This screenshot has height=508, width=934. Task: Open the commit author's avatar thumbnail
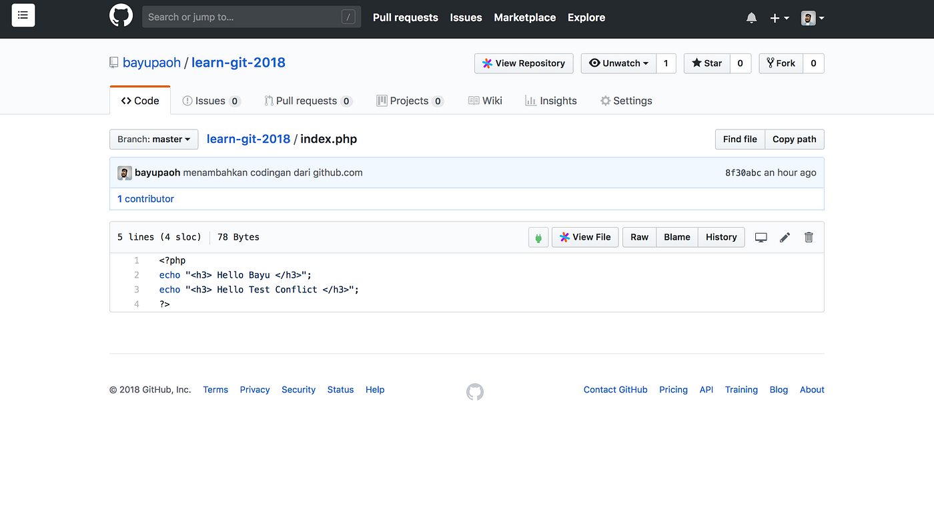pyautogui.click(x=125, y=172)
